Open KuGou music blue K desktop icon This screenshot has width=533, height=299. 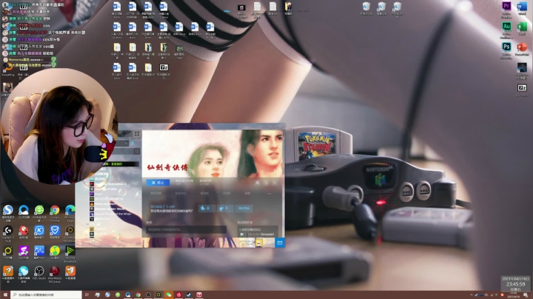point(39,233)
